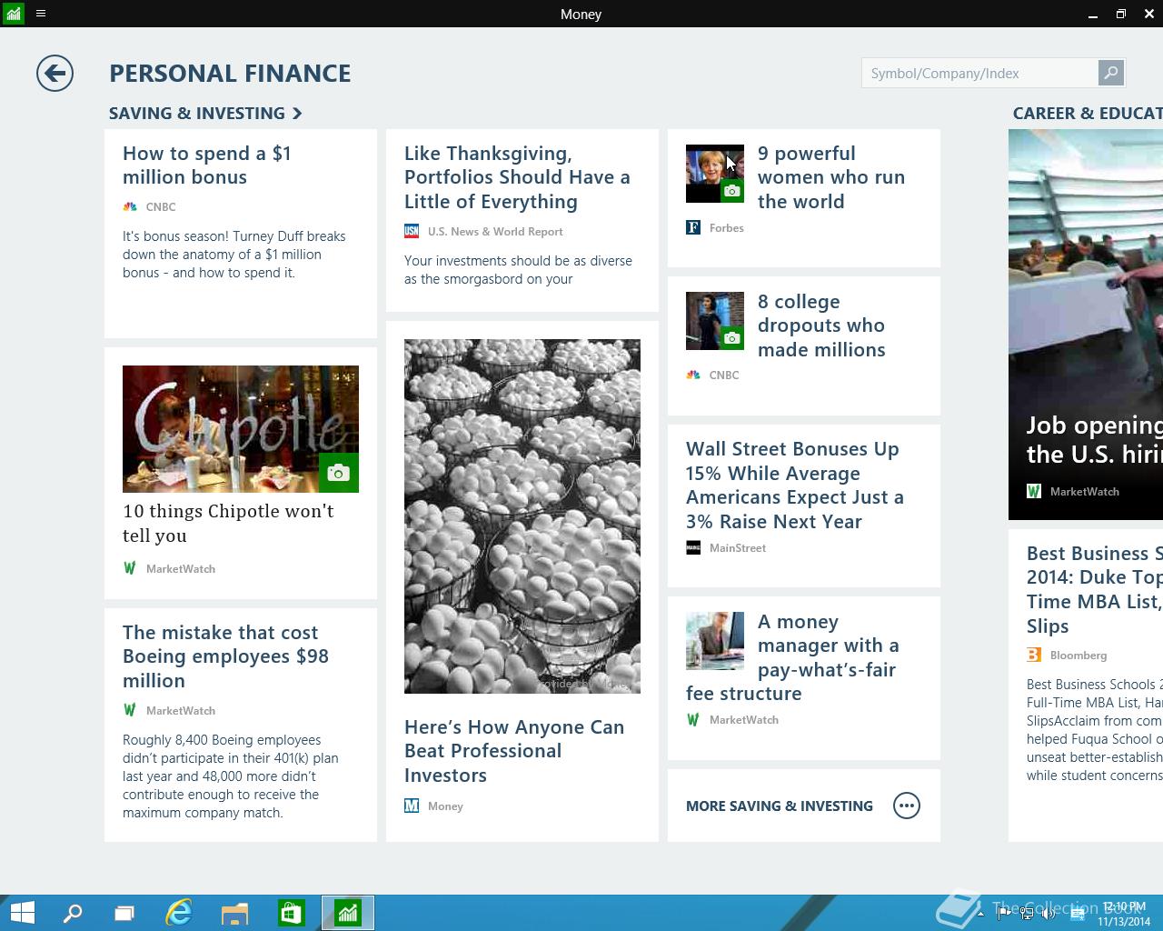Launch Internet Explorer from taskbar
Screen dimensions: 1163x931
point(179,913)
